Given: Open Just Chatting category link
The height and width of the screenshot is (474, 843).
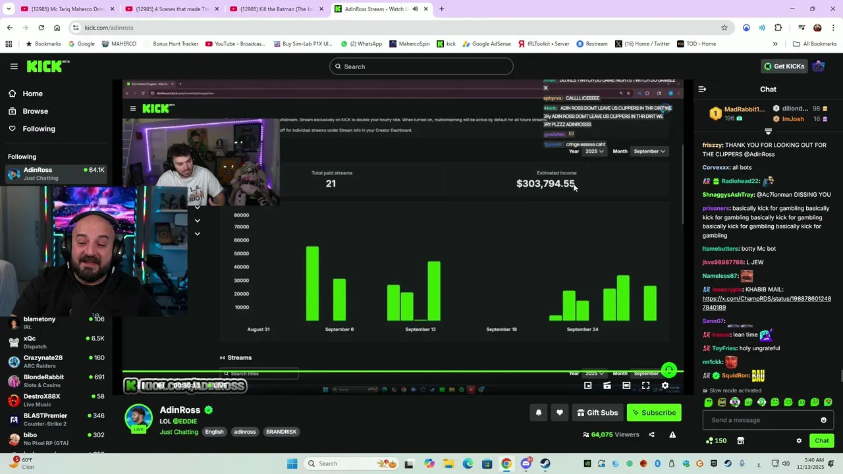Looking at the screenshot, I should pyautogui.click(x=178, y=432).
